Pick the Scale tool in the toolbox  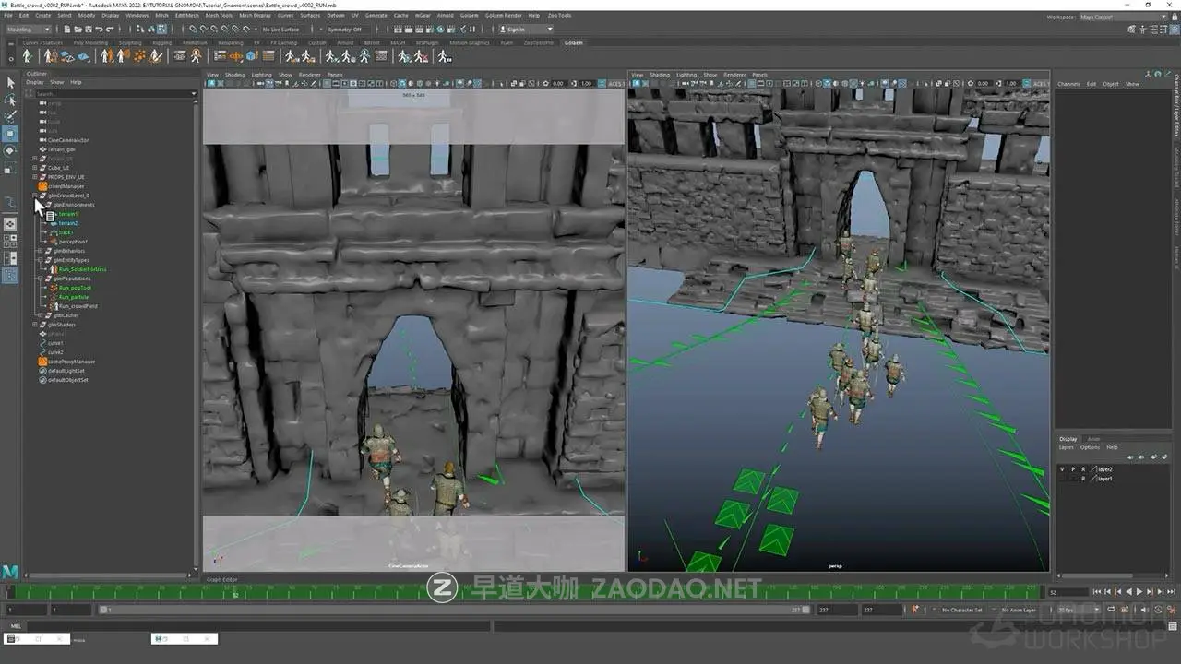pyautogui.click(x=11, y=169)
